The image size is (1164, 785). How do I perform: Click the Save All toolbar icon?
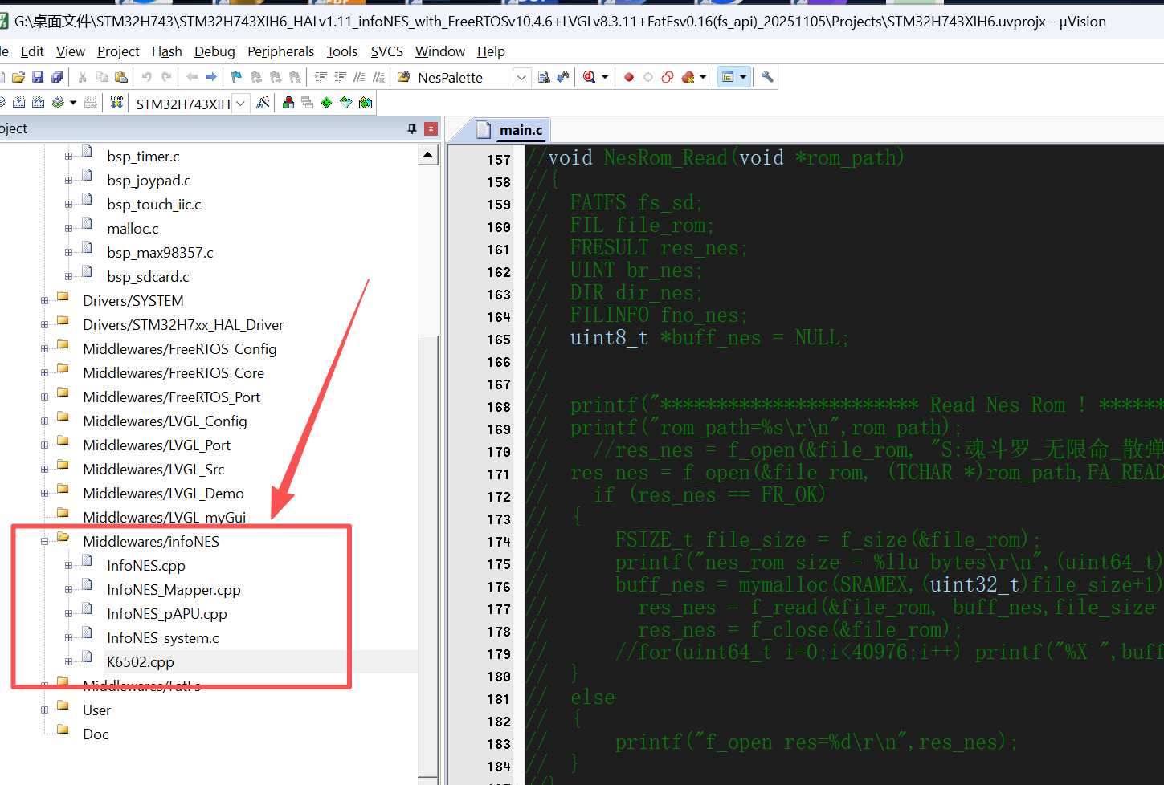(57, 77)
